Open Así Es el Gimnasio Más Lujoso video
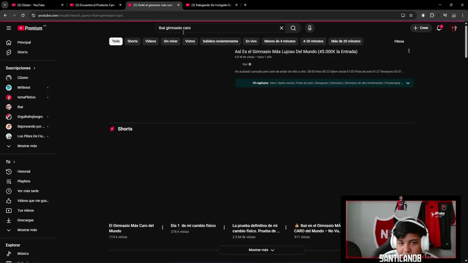 296,52
